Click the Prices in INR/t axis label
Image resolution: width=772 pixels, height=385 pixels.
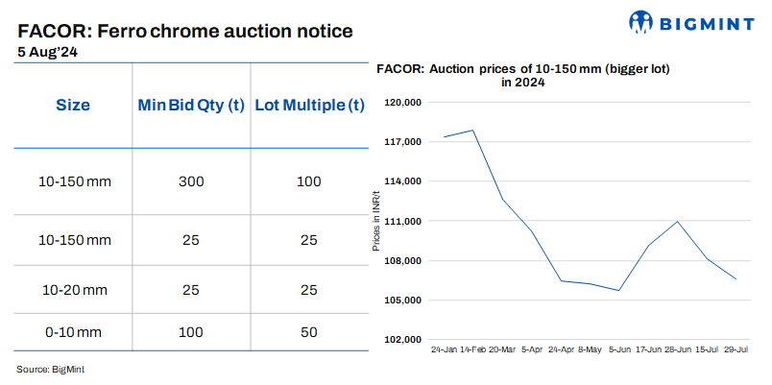point(375,221)
